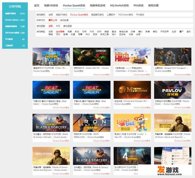Open the PS4游戏 top navigation tab
The width and height of the screenshot is (195, 178).
click(x=138, y=5)
